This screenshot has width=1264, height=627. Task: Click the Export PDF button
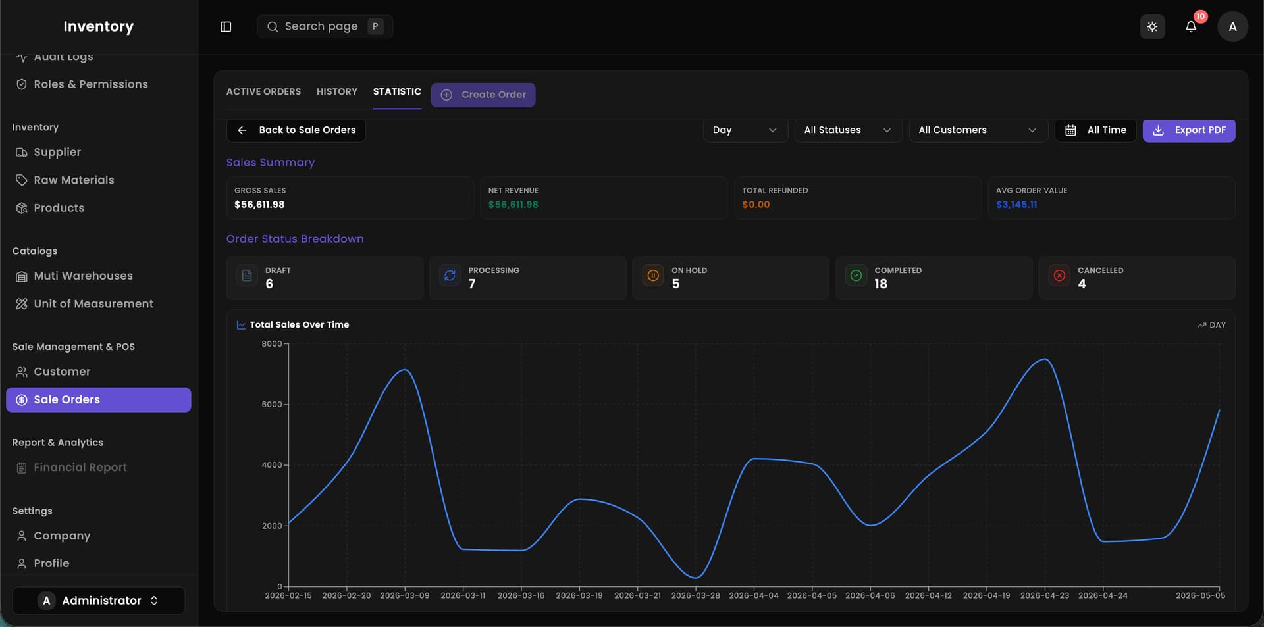1189,130
